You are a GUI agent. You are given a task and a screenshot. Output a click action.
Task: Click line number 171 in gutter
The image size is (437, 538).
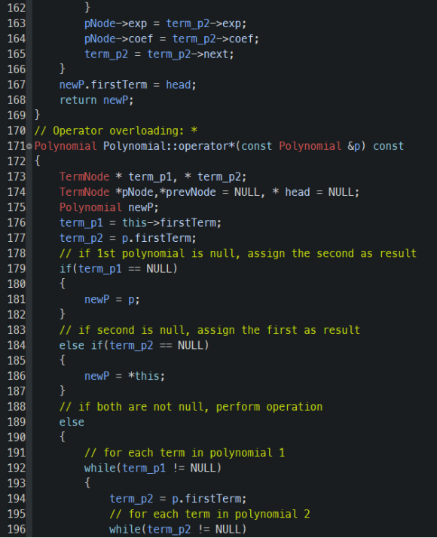tap(17, 146)
